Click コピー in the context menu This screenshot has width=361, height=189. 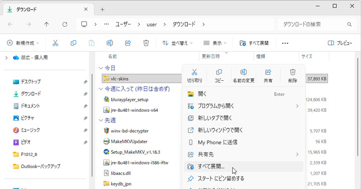click(219, 76)
